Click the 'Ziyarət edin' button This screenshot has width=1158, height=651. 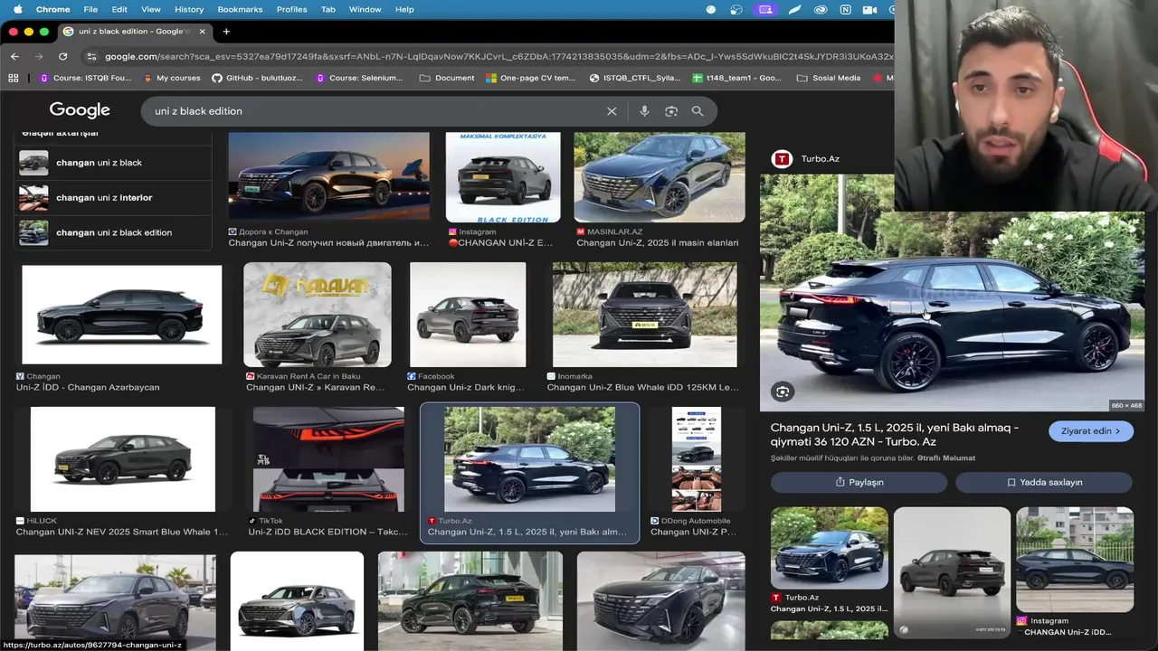click(x=1091, y=431)
